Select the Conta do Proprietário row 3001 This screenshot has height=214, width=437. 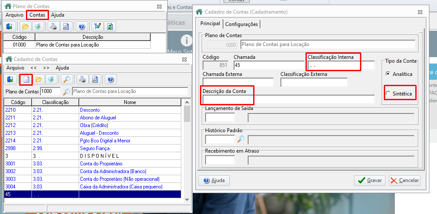(x=92, y=164)
